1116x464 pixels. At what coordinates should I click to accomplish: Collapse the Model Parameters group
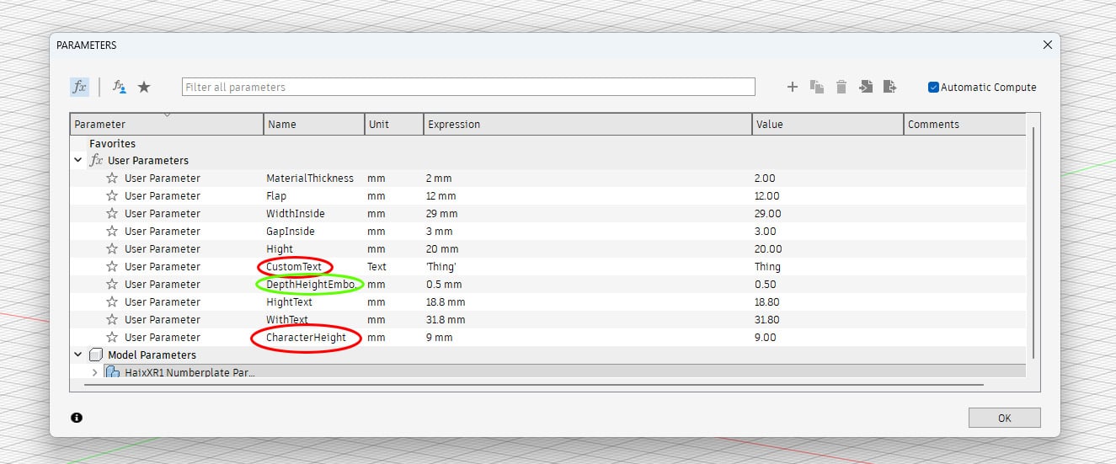pos(77,355)
